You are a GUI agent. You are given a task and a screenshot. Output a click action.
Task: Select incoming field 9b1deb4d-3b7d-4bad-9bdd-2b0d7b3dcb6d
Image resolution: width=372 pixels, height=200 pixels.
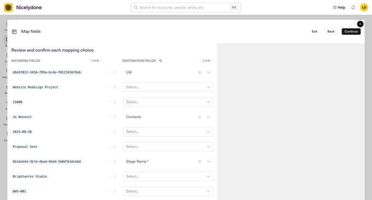click(x=47, y=162)
